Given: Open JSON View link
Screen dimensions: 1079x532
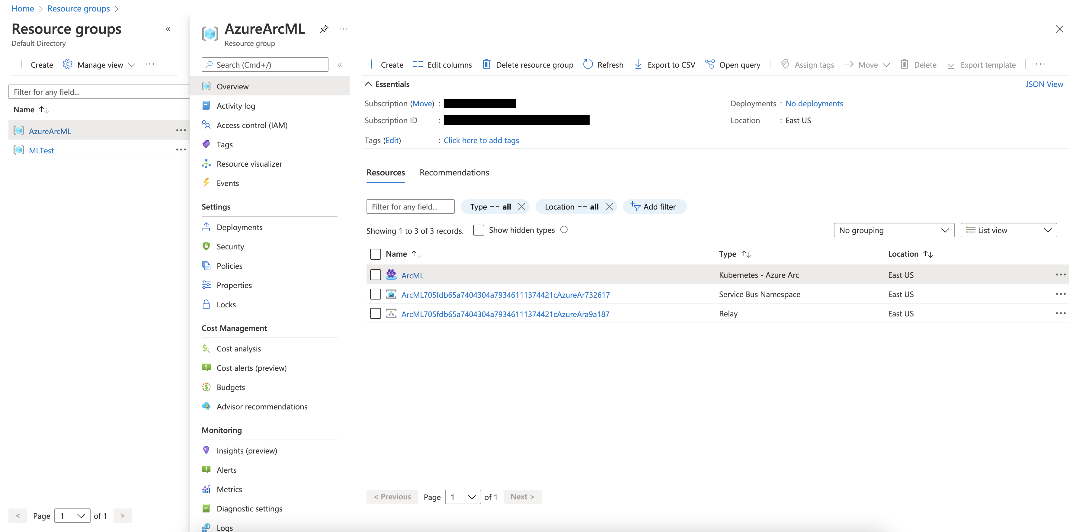Looking at the screenshot, I should coord(1044,84).
